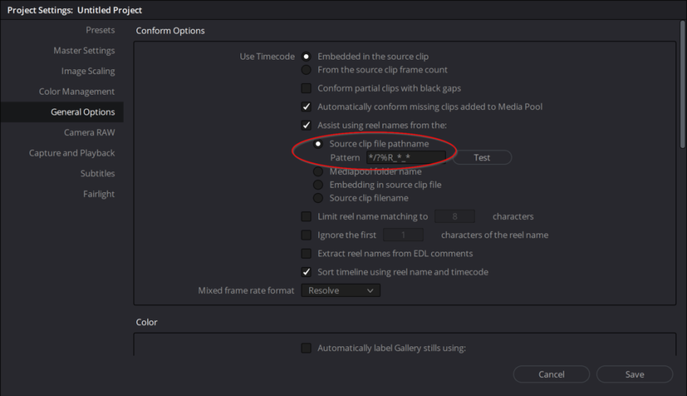Open the Fairlight settings page
This screenshot has height=396, width=687.
point(98,195)
